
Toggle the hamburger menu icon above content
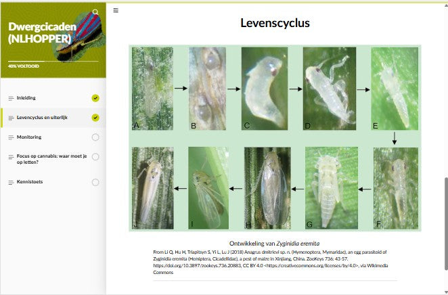(116, 10)
